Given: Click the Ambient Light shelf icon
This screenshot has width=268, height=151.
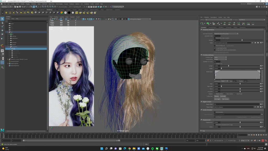Looking at the screenshot, I should 6,12.
